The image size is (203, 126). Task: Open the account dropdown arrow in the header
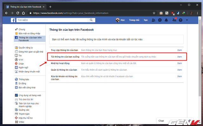pyautogui.click(x=187, y=20)
